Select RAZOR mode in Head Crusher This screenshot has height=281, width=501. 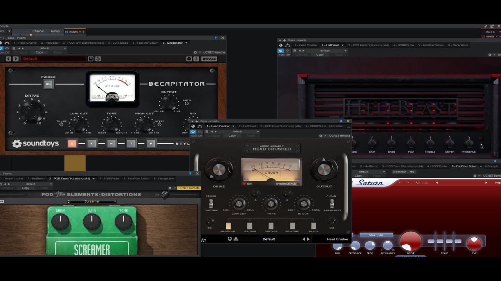click(x=314, y=226)
